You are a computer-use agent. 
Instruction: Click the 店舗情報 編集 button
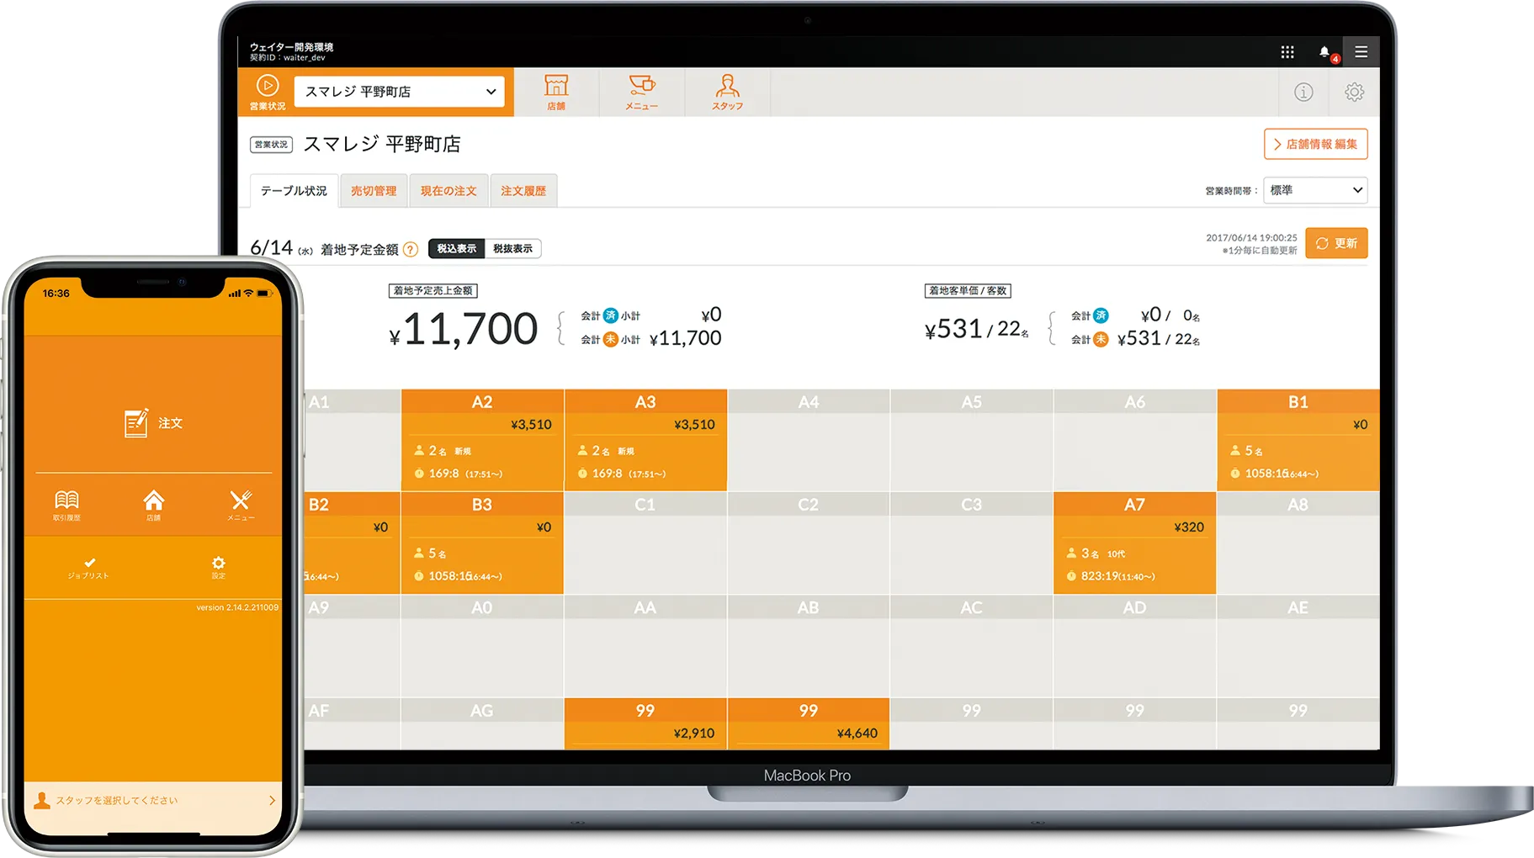[x=1315, y=144]
